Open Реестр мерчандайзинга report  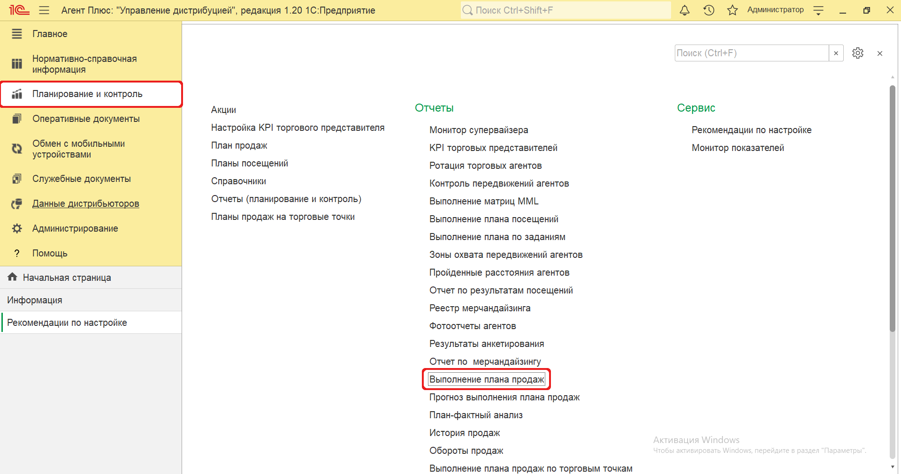(x=480, y=308)
